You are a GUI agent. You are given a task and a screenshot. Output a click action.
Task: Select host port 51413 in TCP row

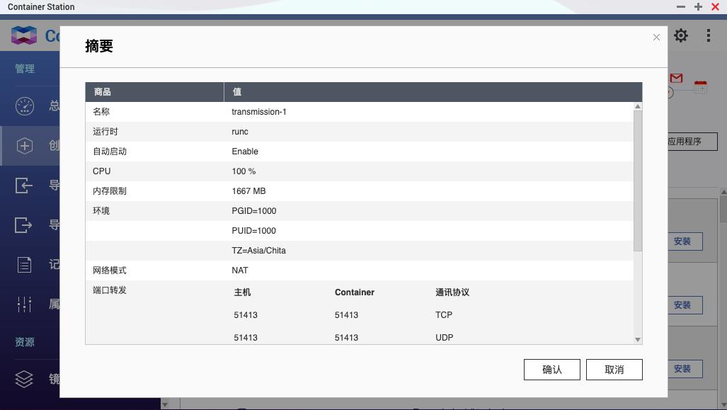tap(245, 315)
